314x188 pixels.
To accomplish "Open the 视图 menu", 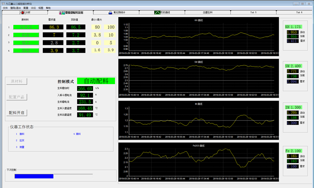I will point(41,7).
